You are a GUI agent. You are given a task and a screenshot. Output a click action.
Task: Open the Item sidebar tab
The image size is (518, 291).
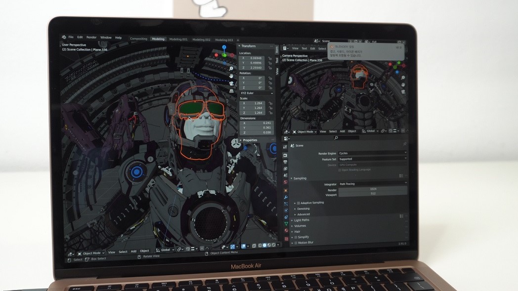click(277, 49)
